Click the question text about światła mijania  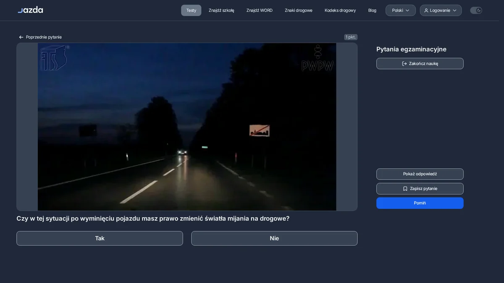[x=153, y=218]
